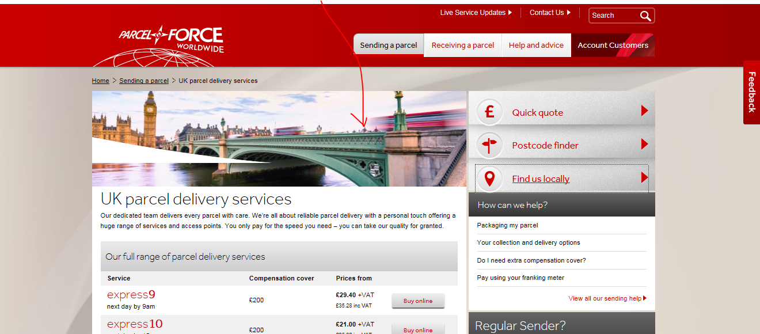Click the arrow next to Quick quote
The width and height of the screenshot is (760, 334).
[x=645, y=111]
